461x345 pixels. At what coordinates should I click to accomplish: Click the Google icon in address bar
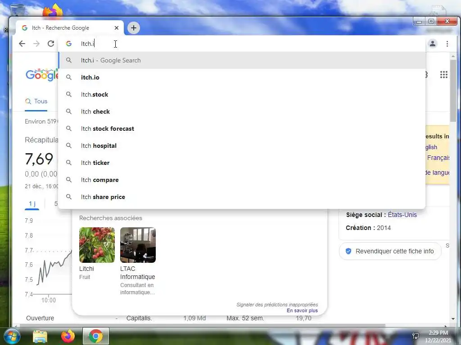[69, 44]
